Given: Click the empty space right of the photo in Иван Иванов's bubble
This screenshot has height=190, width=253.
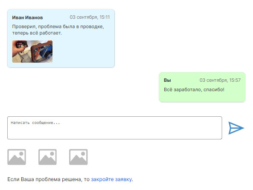Looking at the screenshot, I should (83, 52).
